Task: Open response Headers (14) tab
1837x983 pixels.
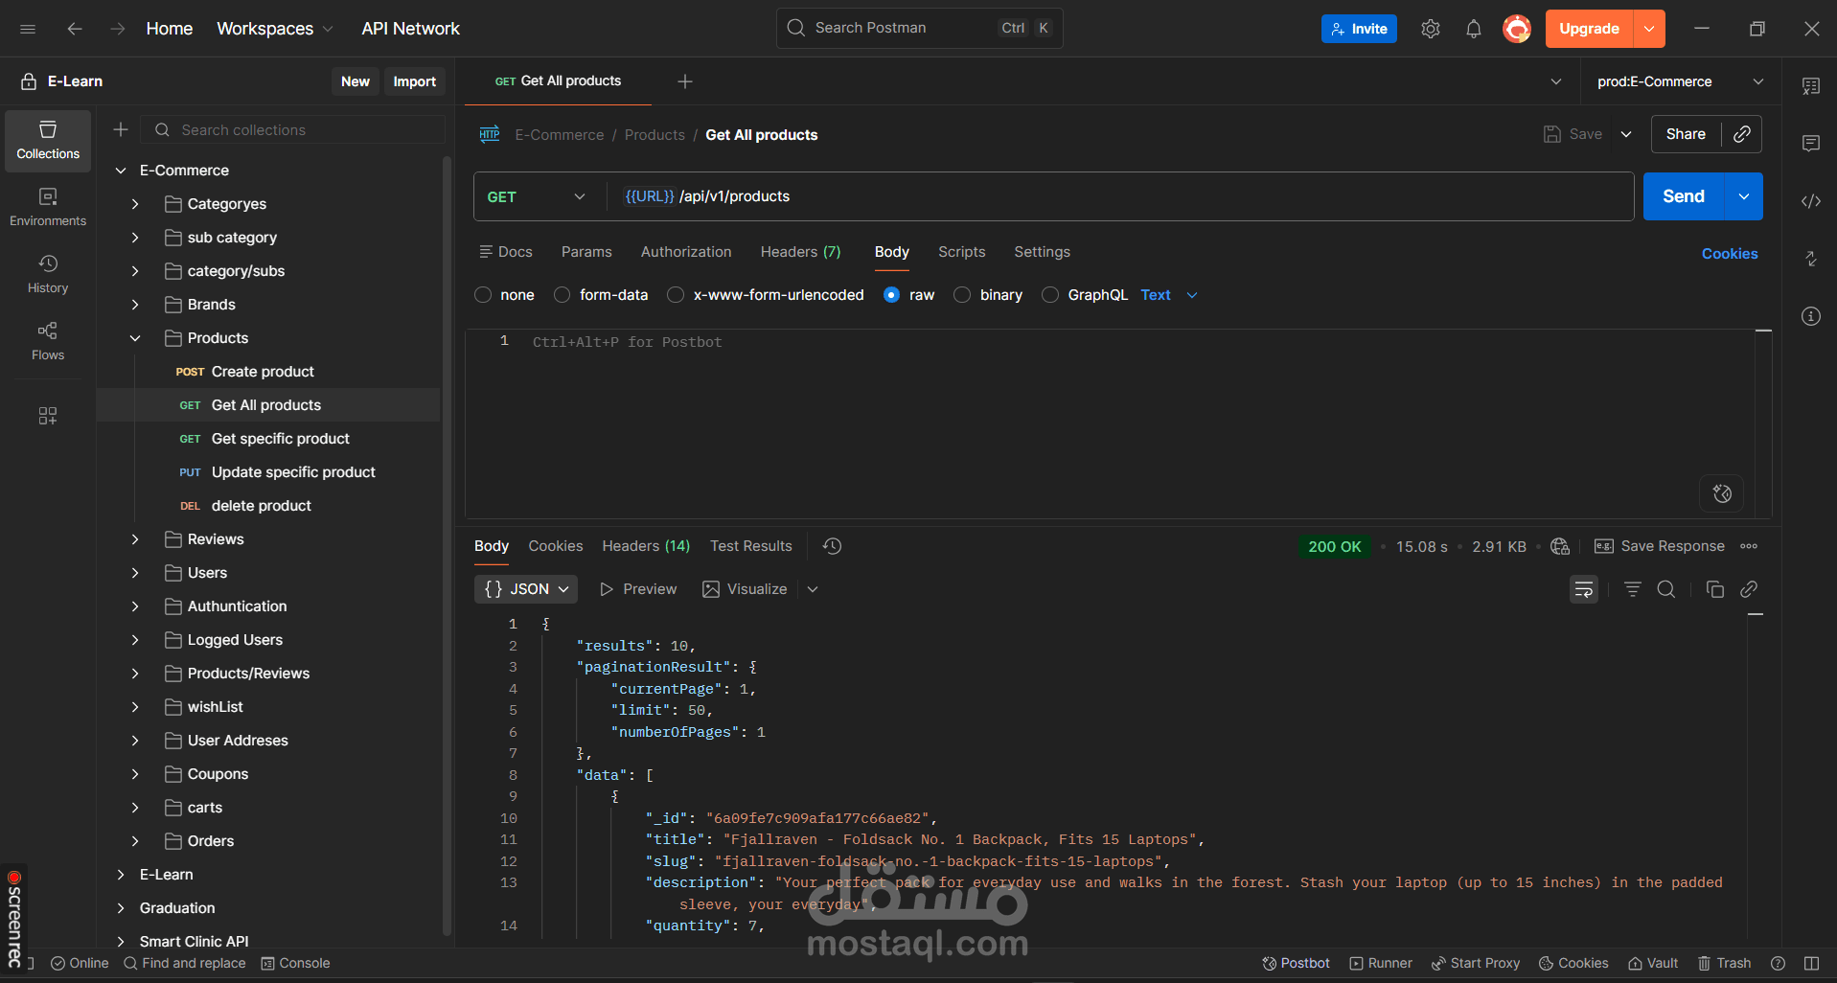Action: tap(646, 546)
